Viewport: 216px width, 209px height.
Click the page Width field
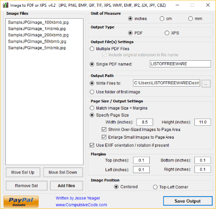(144, 122)
